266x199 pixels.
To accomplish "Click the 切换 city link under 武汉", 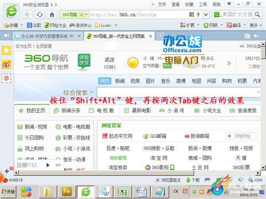I will (x=110, y=67).
